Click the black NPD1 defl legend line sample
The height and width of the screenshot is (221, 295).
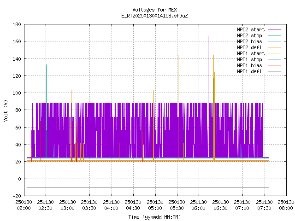pos(274,71)
